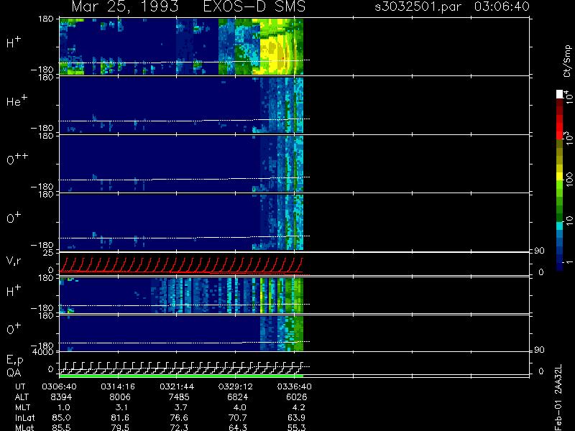This screenshot has width=575, height=431.
Task: Pick the cyan color bar segment
Action: (560, 226)
